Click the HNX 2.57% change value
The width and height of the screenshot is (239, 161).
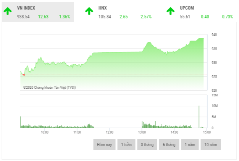(x=146, y=17)
